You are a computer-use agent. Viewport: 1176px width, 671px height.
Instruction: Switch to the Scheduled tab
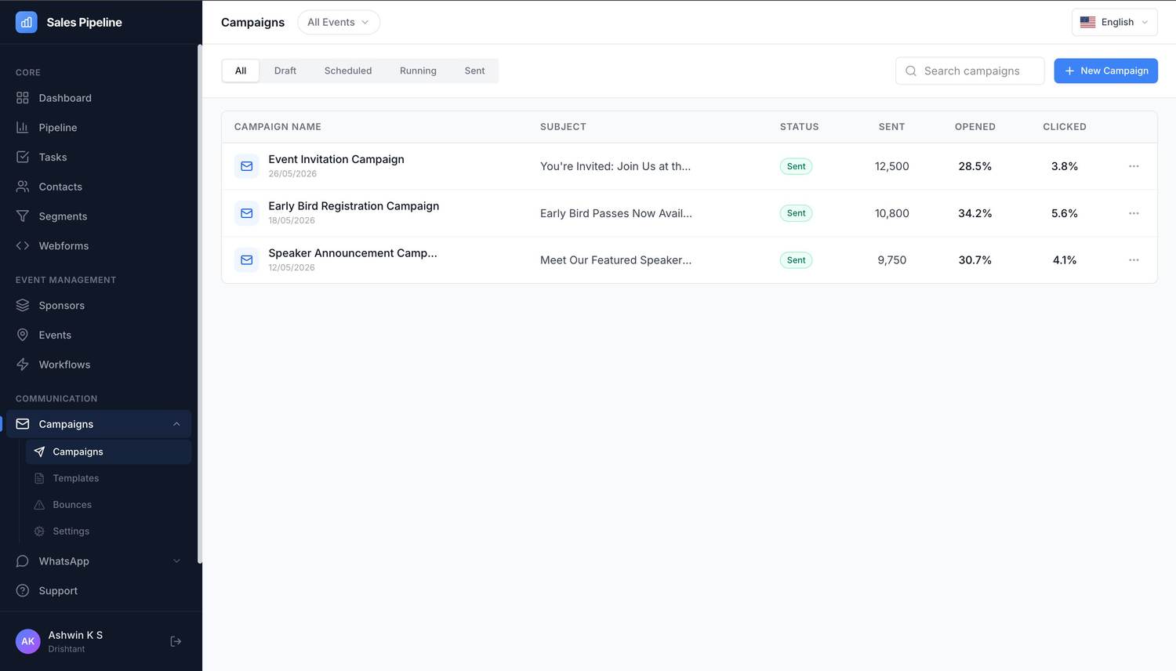click(348, 71)
